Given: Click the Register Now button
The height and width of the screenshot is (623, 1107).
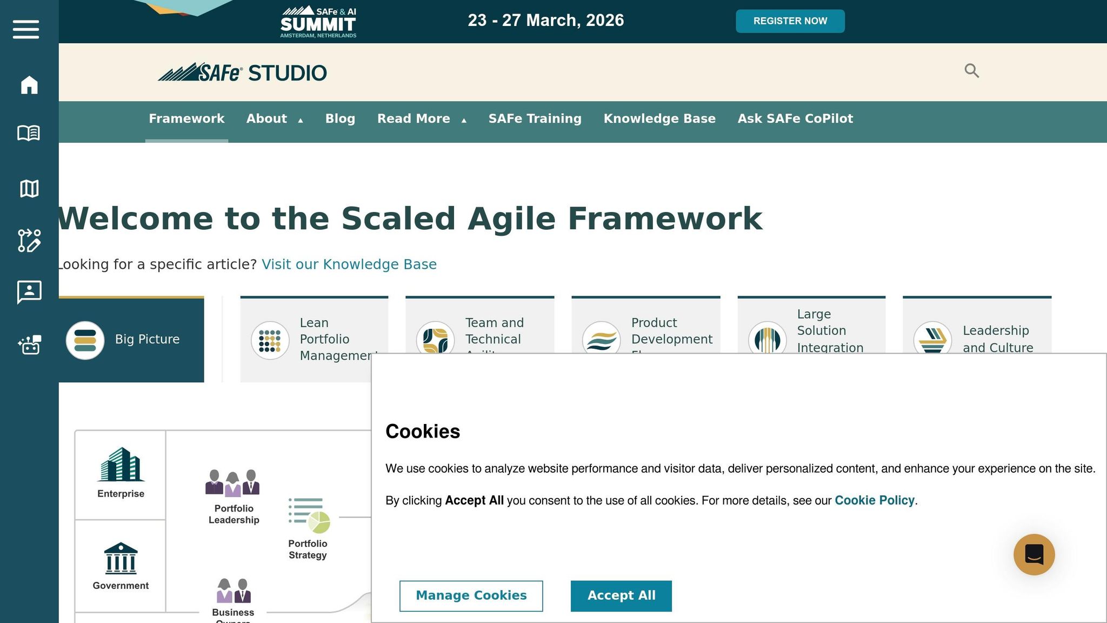Looking at the screenshot, I should (x=790, y=21).
